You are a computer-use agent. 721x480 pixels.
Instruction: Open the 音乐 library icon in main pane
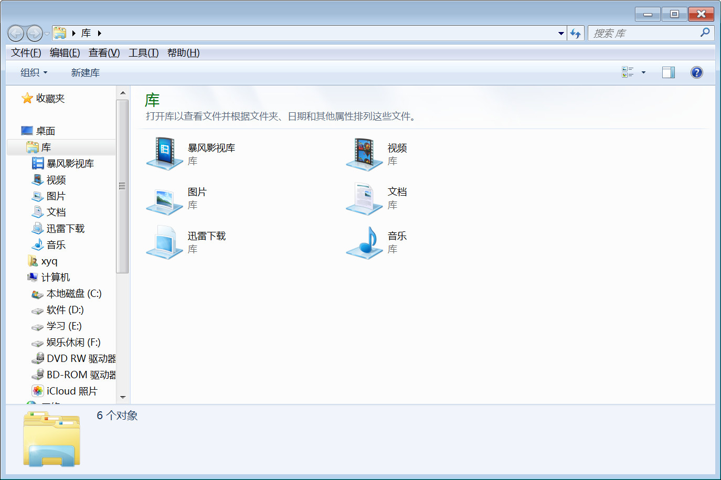point(364,242)
